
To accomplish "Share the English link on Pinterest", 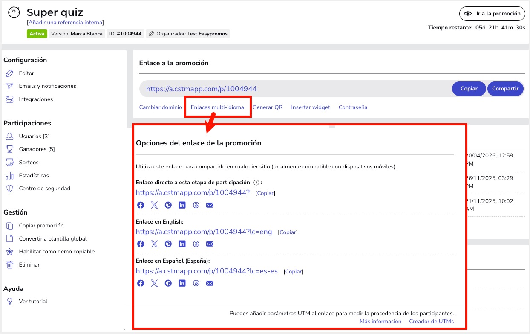I will pyautogui.click(x=168, y=244).
